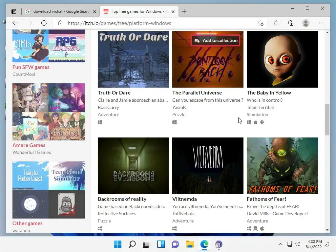The width and height of the screenshot is (336, 252).
Task: Open the Windows Start menu
Action: 117,244
